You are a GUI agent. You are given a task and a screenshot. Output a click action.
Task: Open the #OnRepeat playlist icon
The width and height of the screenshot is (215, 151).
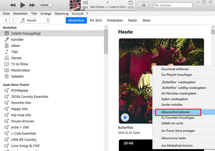6,90
